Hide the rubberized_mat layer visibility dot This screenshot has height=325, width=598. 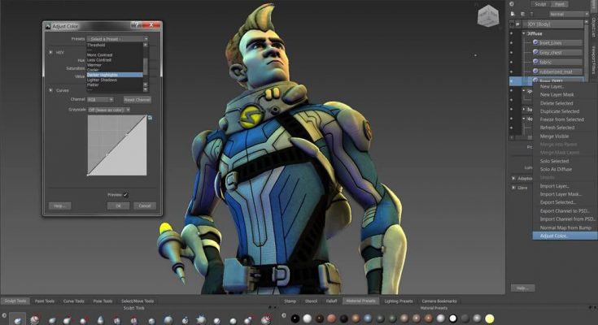[x=512, y=71]
